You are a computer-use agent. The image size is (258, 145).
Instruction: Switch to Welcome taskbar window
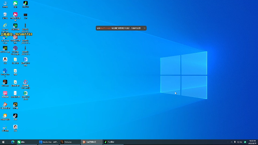click(x=70, y=142)
